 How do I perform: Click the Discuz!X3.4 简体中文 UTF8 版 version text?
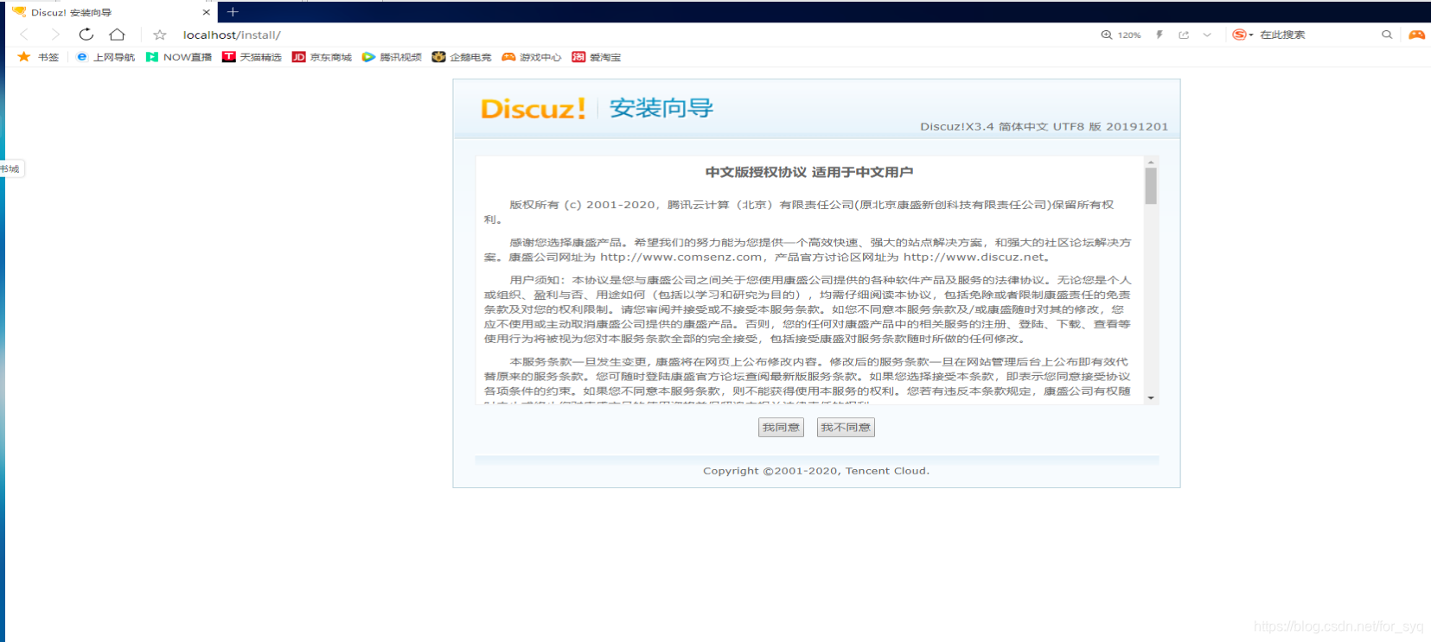1044,126
